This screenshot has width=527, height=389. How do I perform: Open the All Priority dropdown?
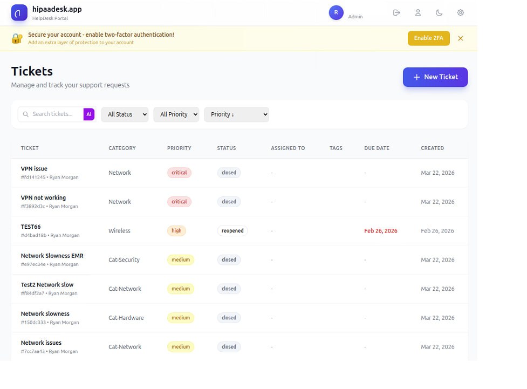(x=176, y=114)
